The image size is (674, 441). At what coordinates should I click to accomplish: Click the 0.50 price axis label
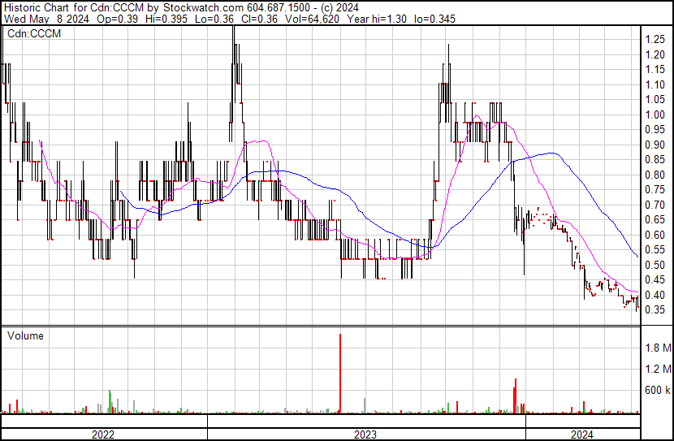coord(655,265)
